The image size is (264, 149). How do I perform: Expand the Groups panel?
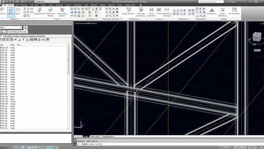(x=160, y=19)
